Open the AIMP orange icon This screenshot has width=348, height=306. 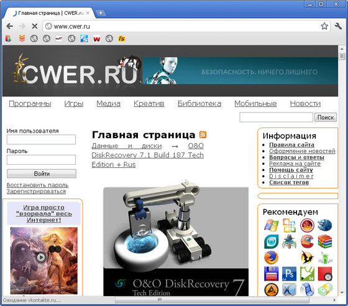coord(271,290)
